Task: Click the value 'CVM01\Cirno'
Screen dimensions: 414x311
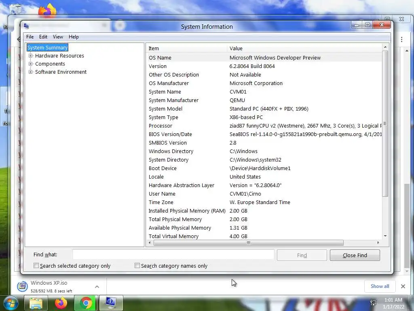Action: 245,194
